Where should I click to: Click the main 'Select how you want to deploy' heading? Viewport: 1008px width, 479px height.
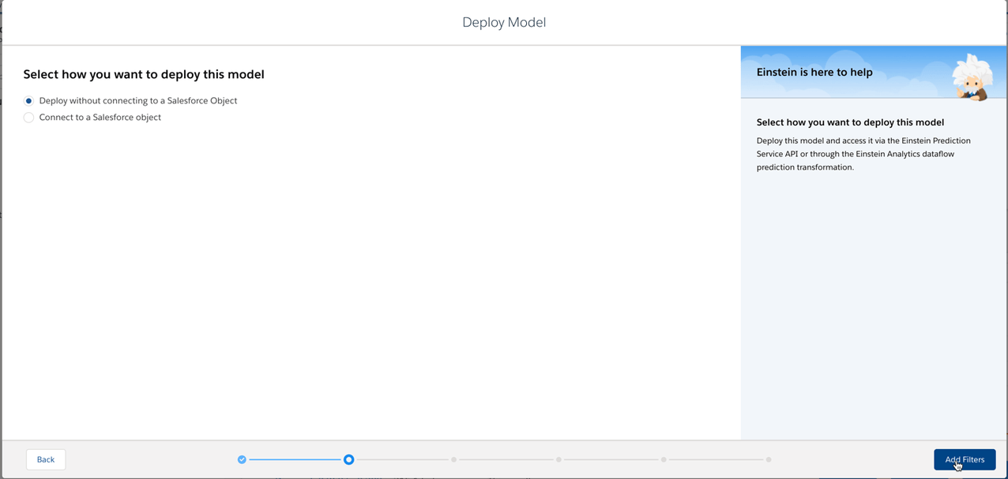[x=144, y=74]
